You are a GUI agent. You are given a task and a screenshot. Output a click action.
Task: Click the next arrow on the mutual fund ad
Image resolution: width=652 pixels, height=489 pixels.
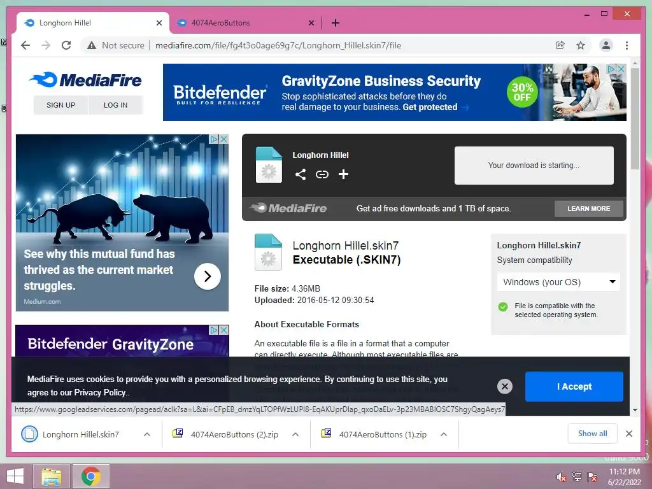tap(207, 276)
